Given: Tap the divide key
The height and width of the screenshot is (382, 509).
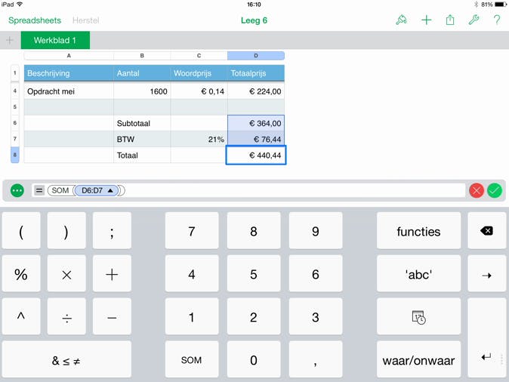Looking at the screenshot, I should click(x=66, y=317).
